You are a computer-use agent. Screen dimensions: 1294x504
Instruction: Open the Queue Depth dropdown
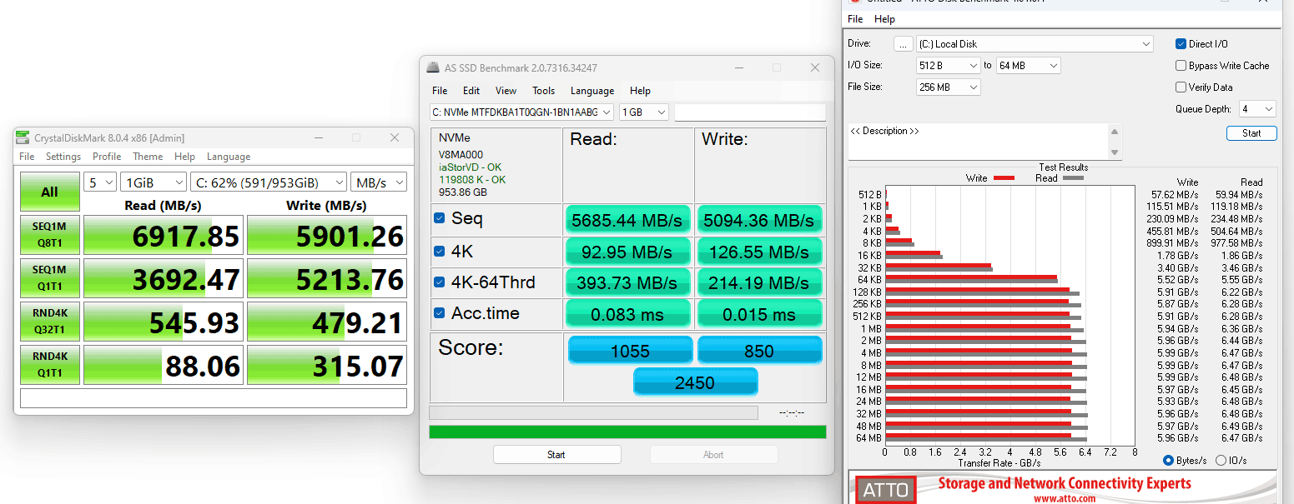(1257, 109)
